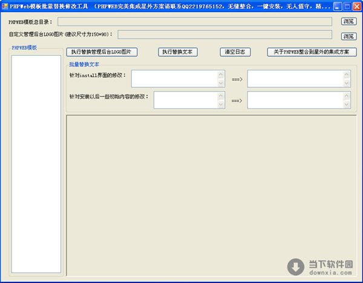This screenshot has height=283, width=363.
Task: Close the PHPWeb tool window
Action: coord(357,7)
